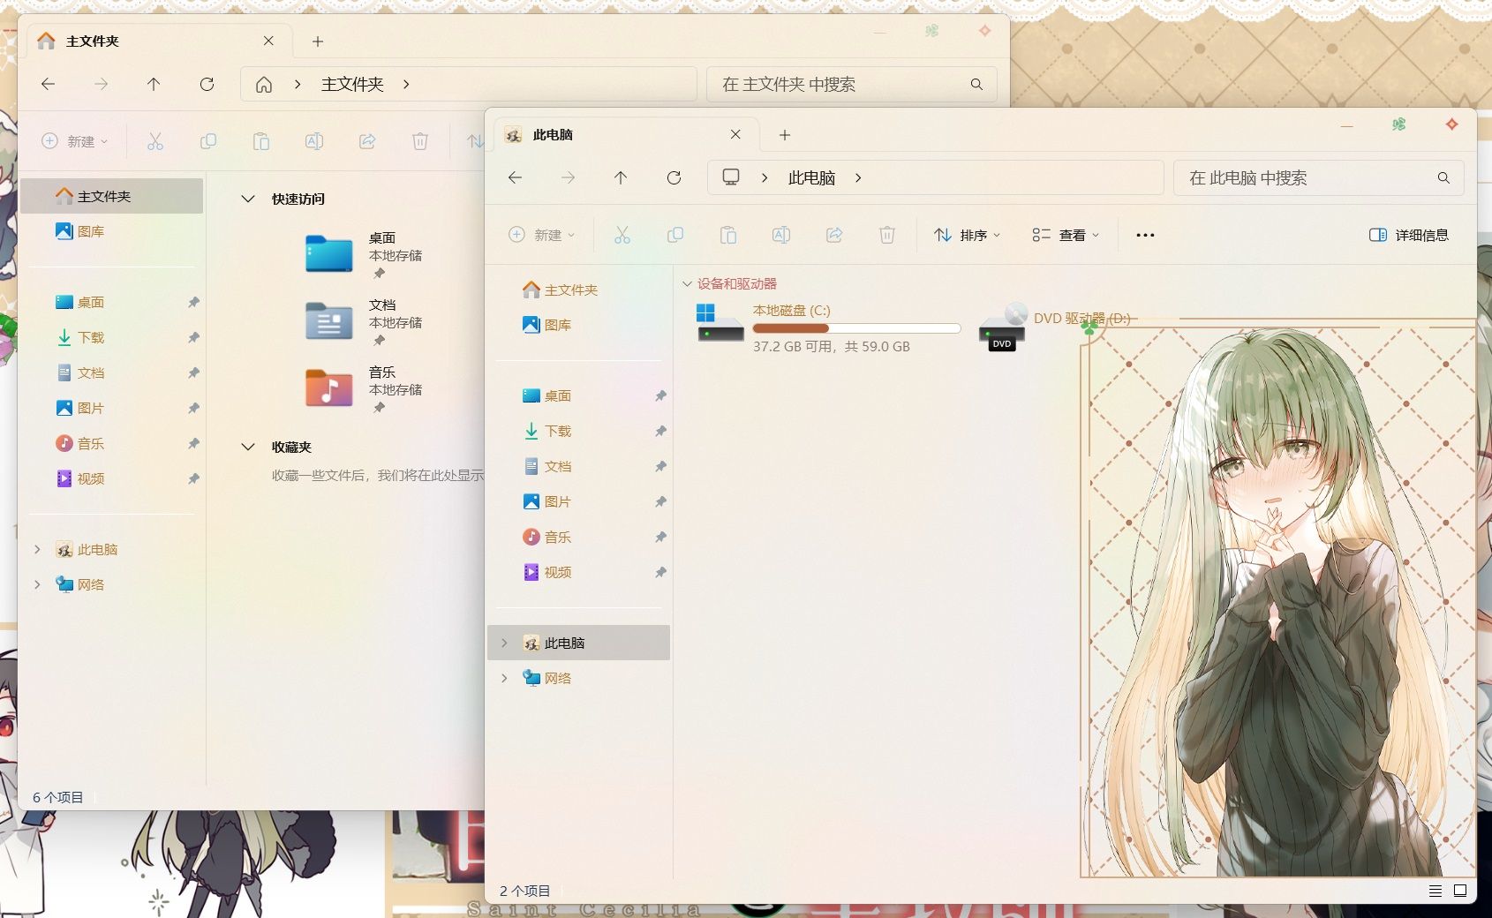Open 音乐 folder in 快速访问 list
1492x918 pixels.
pyautogui.click(x=364, y=388)
